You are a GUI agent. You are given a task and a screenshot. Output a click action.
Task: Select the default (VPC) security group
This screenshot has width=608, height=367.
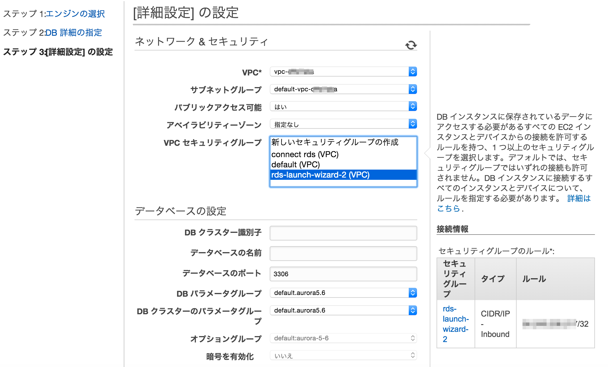296,164
